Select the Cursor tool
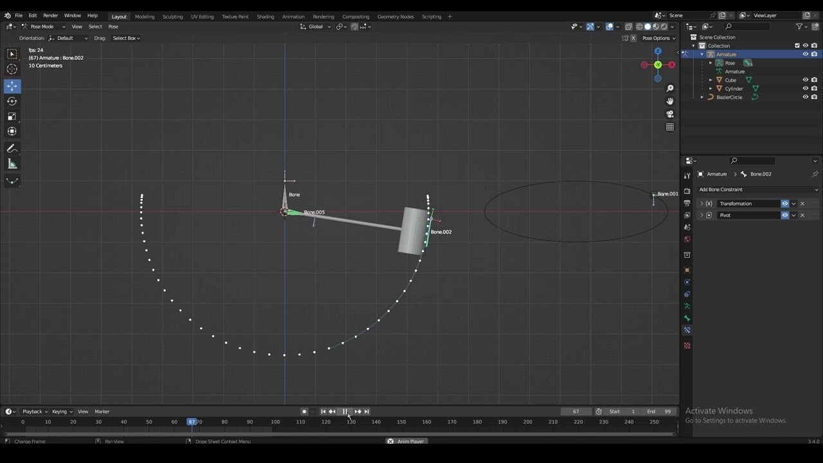 (12, 68)
